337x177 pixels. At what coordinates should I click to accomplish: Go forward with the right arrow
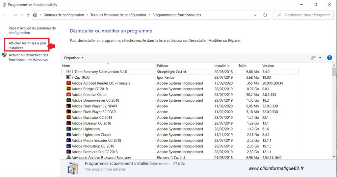15,15
